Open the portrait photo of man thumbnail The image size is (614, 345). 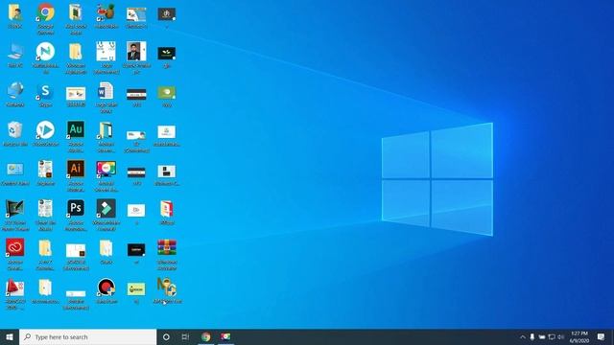point(136,51)
